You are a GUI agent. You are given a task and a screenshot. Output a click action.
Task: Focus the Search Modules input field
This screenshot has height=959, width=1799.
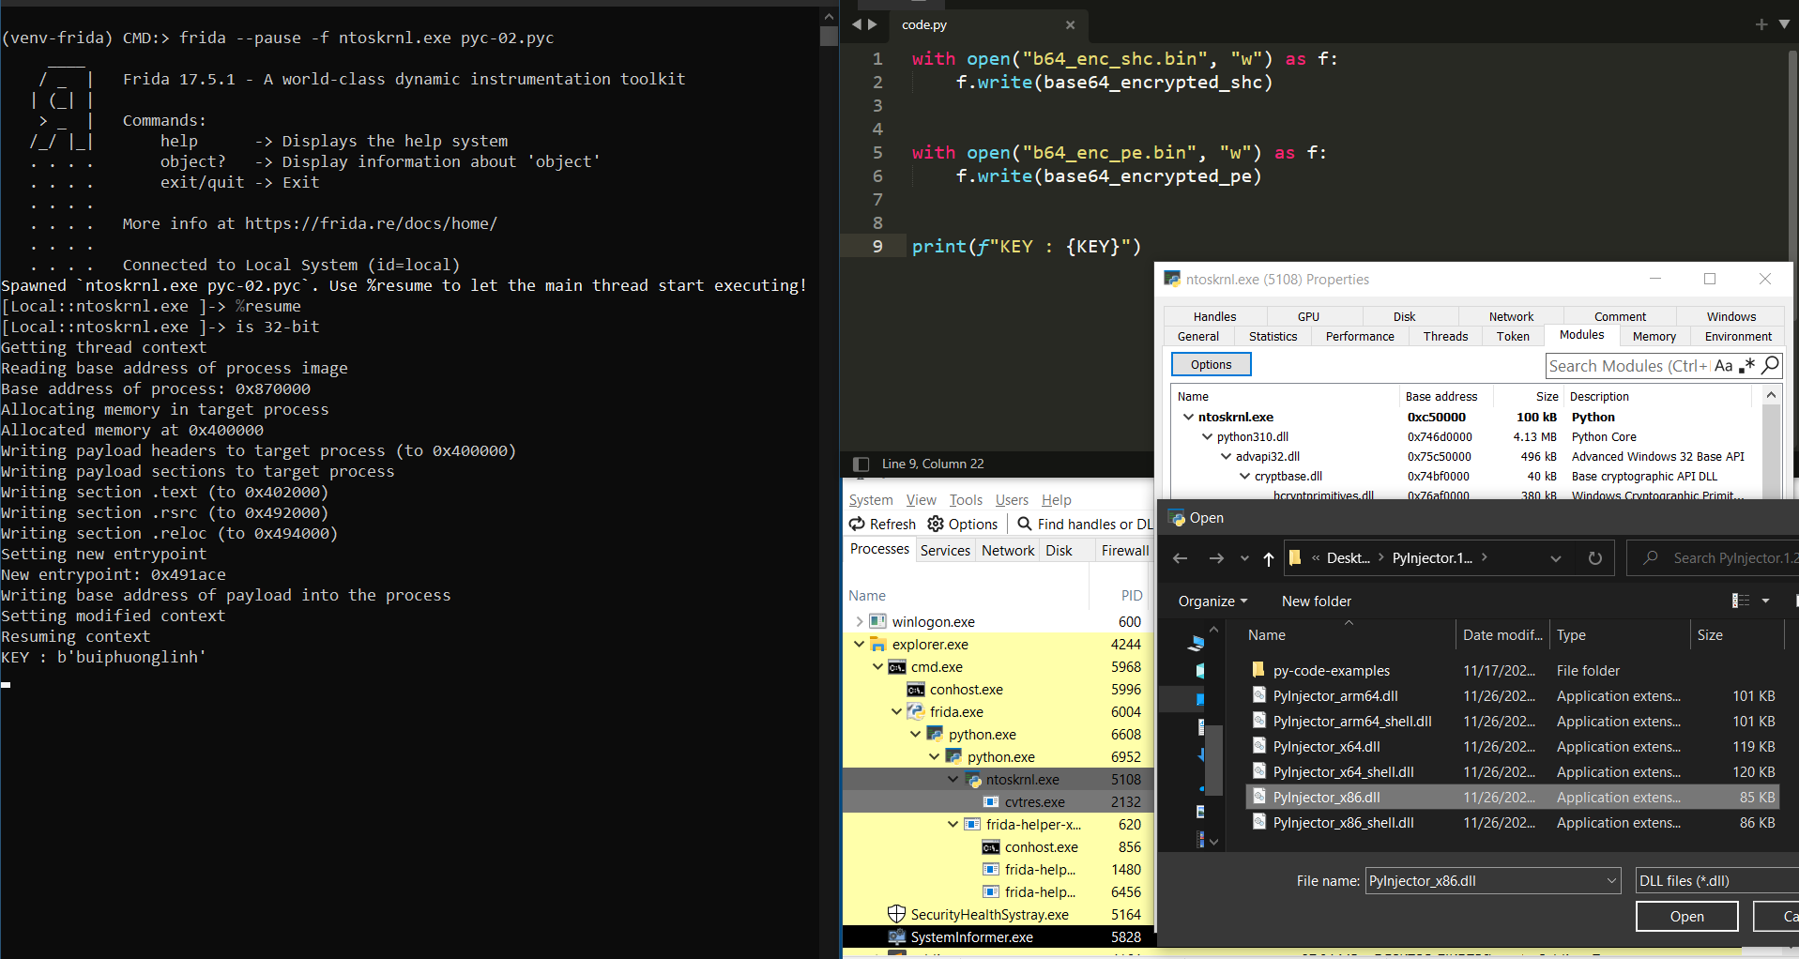tap(1627, 366)
